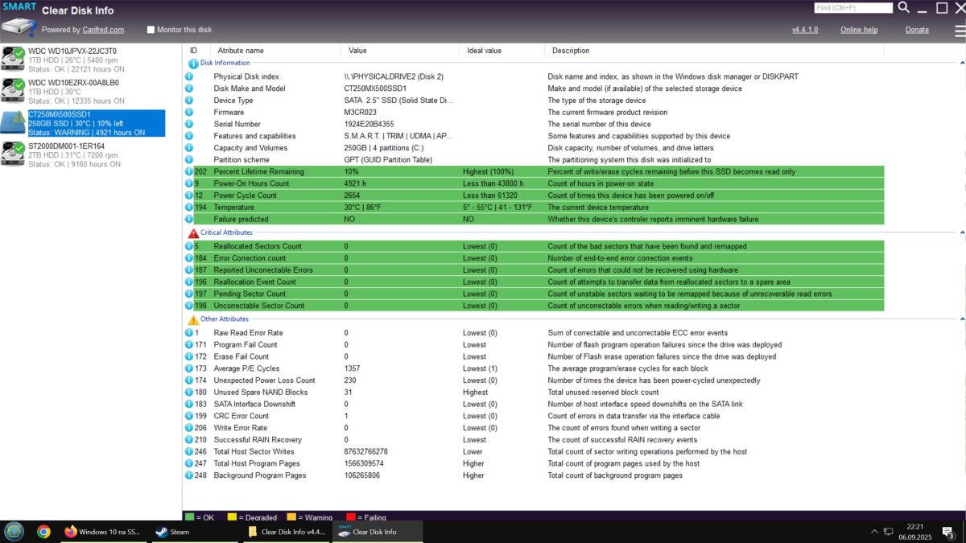Viewport: 966px width, 543px height.
Task: Open the v4.4.1.0 version link
Action: tap(805, 30)
